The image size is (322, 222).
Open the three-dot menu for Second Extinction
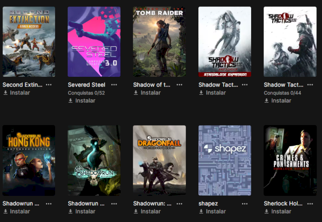click(x=49, y=85)
